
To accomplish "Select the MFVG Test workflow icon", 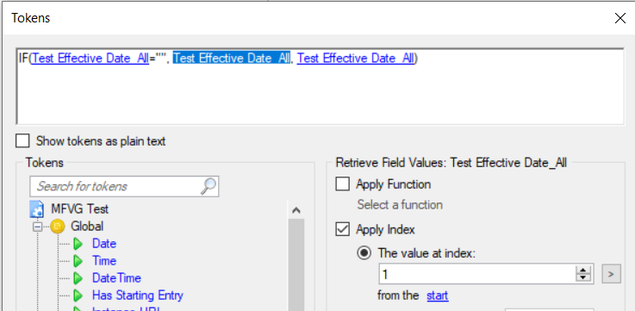I will 37,209.
